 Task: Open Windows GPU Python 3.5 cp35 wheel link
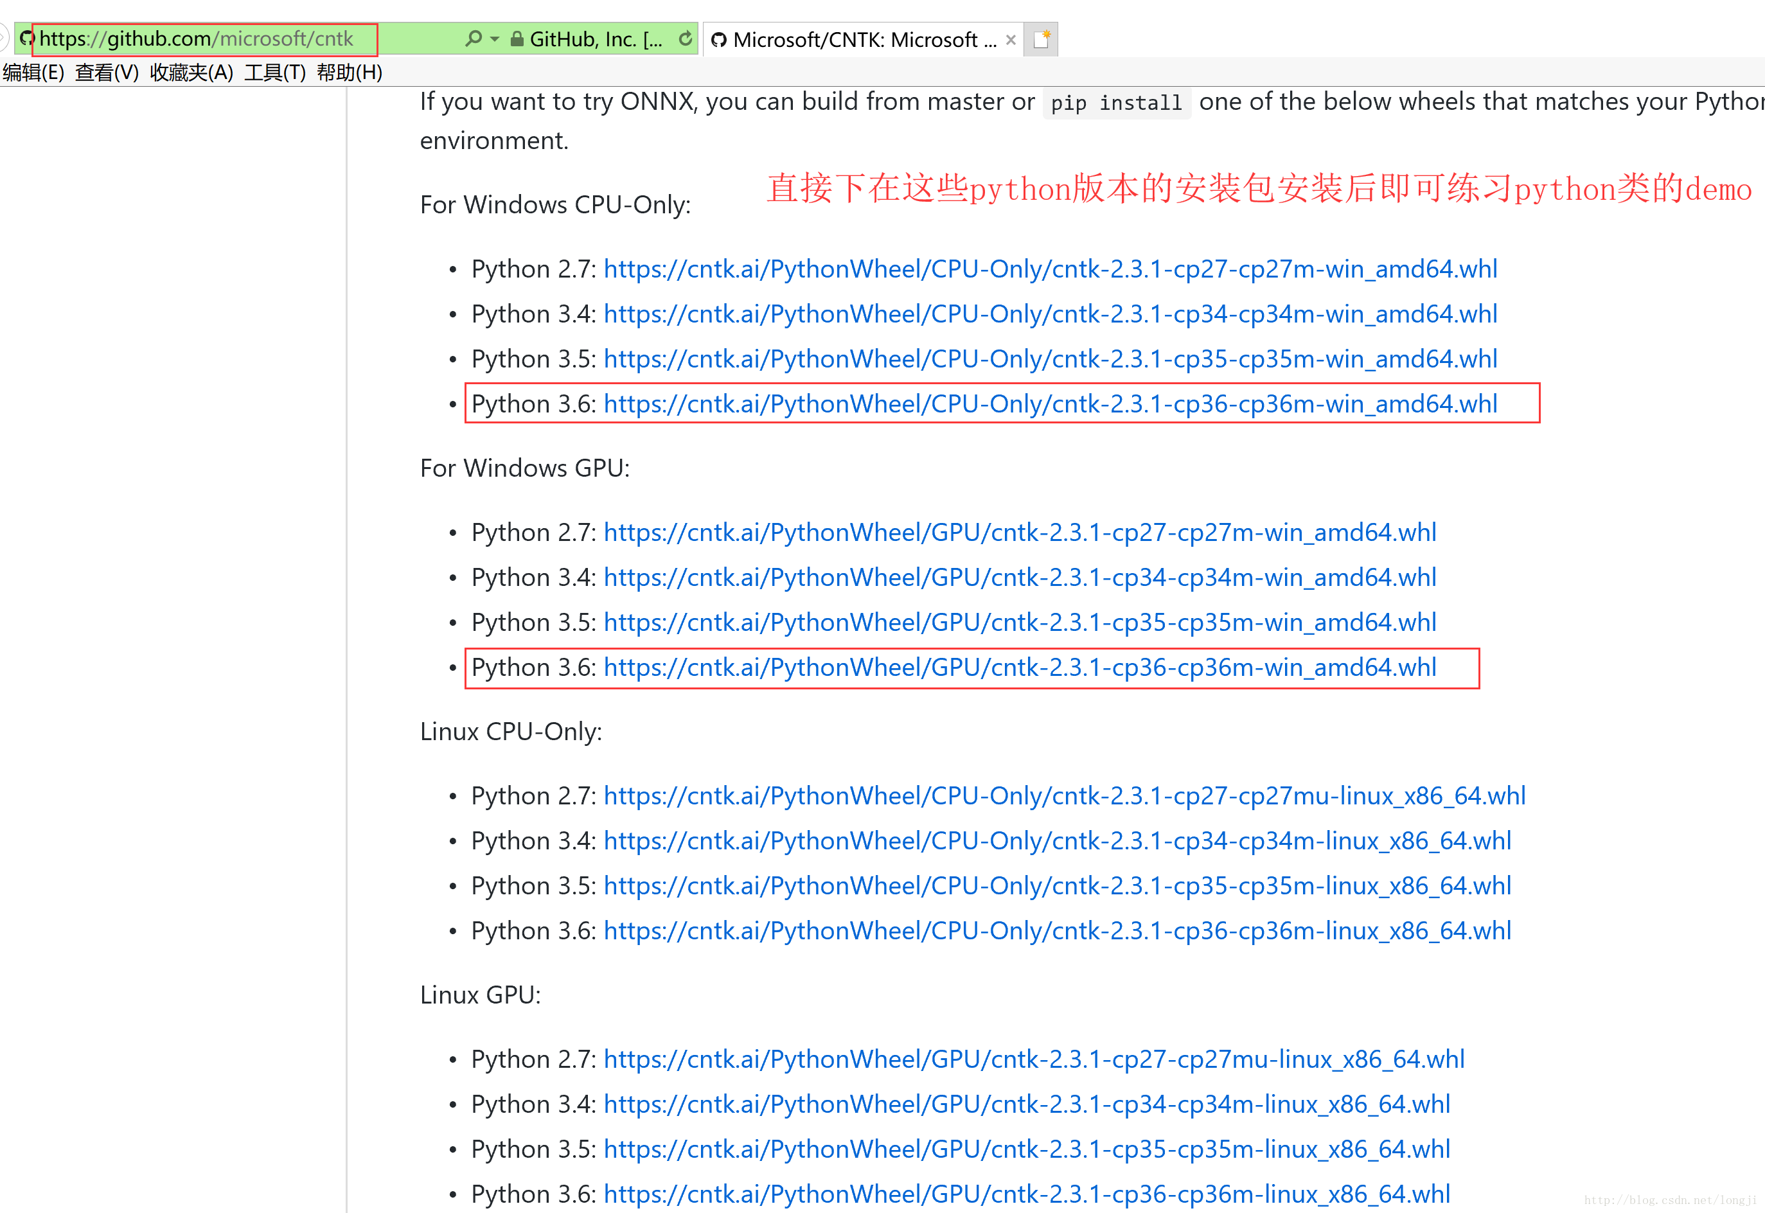tap(1020, 623)
